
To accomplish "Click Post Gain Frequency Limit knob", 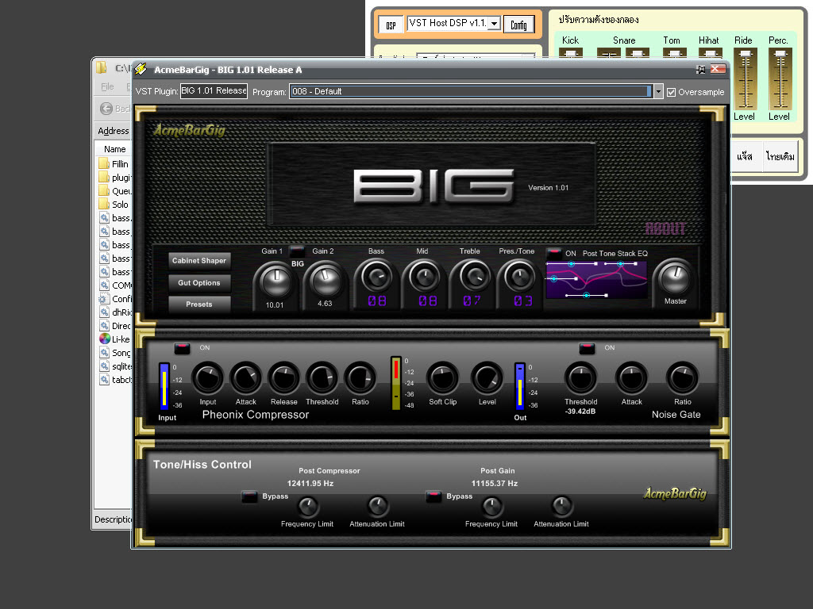I will point(491,507).
